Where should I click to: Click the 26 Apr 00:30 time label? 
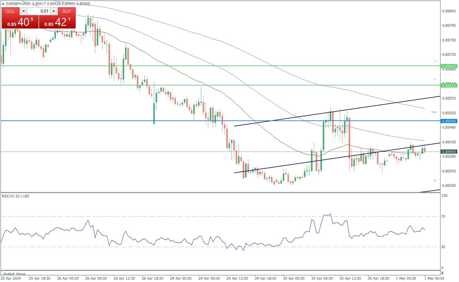pos(68,278)
